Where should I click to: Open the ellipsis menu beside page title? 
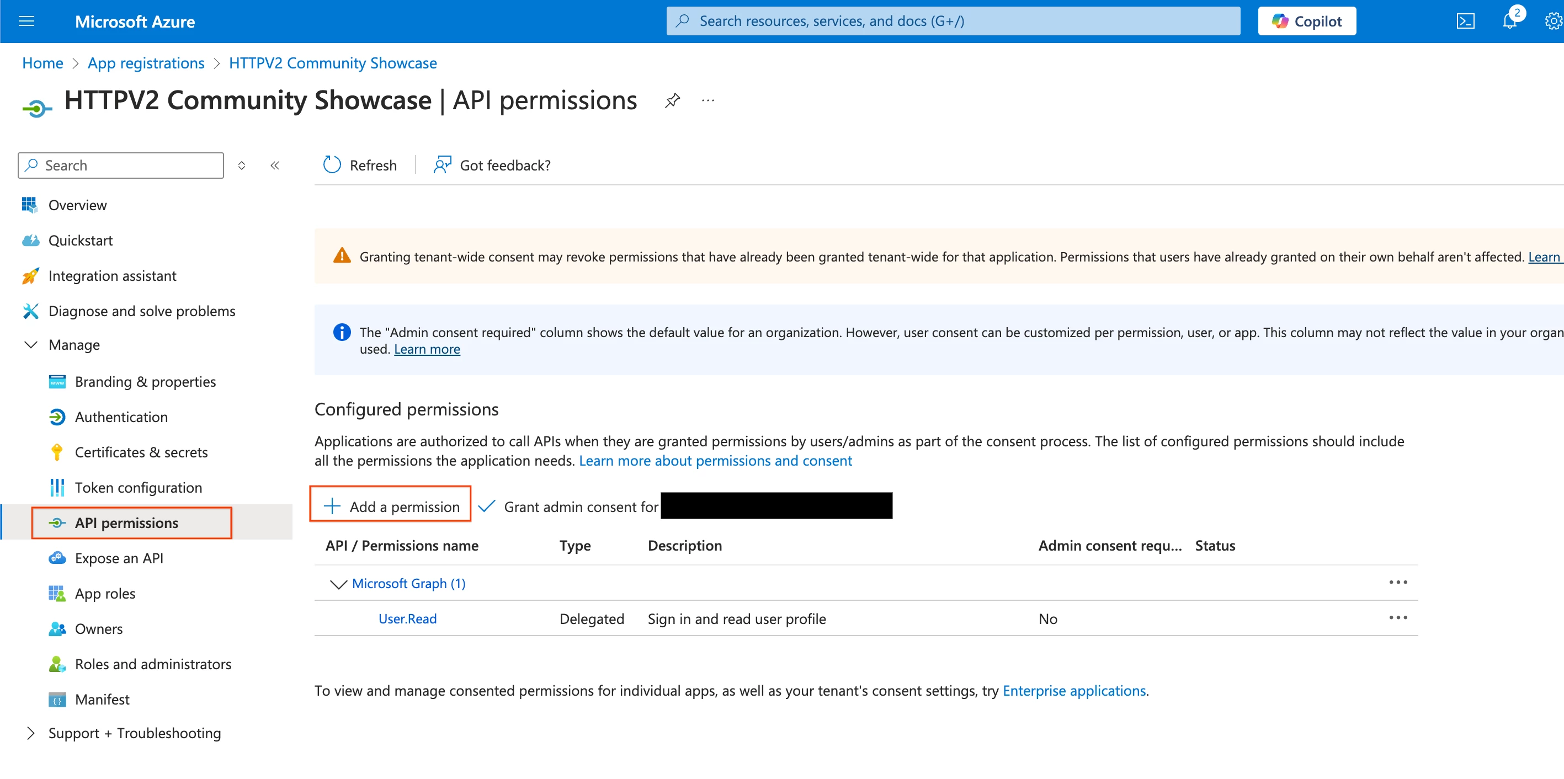(708, 101)
